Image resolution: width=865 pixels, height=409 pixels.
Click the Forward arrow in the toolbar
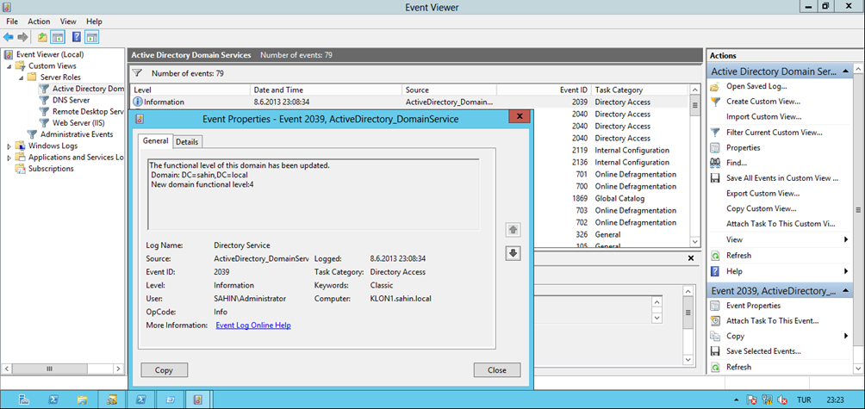click(x=22, y=38)
